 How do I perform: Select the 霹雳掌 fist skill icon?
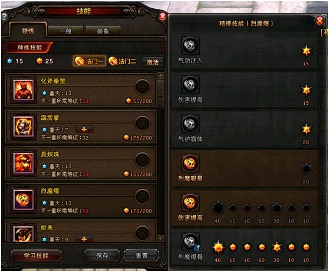click(x=24, y=127)
